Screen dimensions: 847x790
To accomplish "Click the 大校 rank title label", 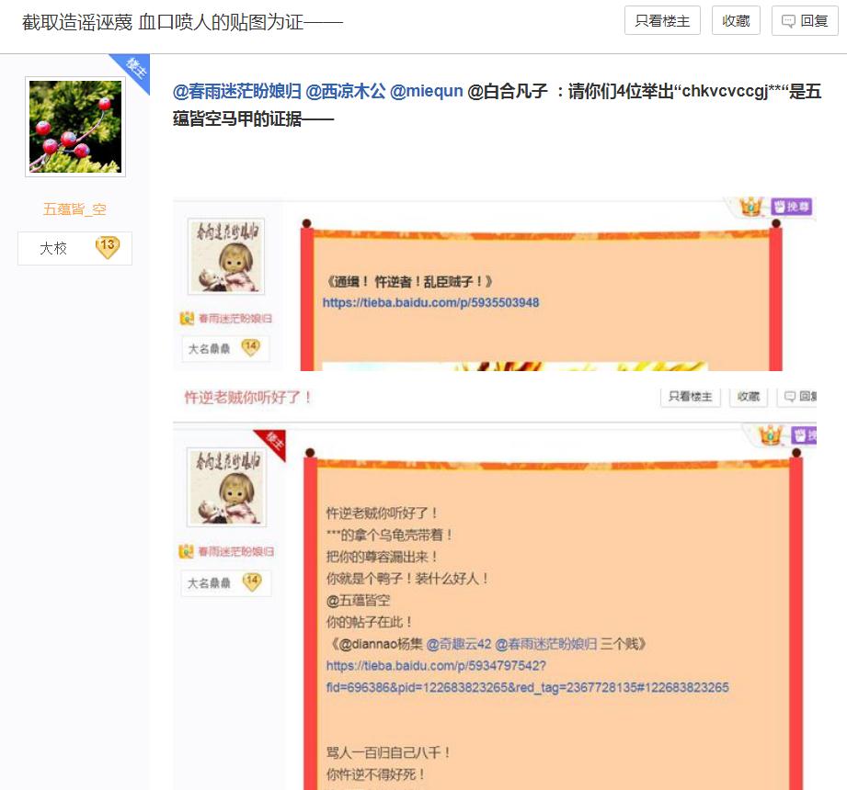I will coord(53,248).
